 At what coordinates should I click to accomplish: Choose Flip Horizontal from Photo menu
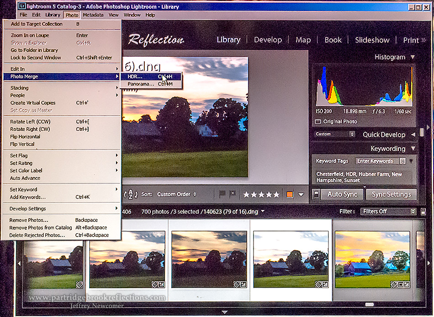point(62,137)
